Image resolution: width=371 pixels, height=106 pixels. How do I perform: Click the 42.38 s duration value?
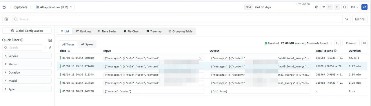coord(354,58)
